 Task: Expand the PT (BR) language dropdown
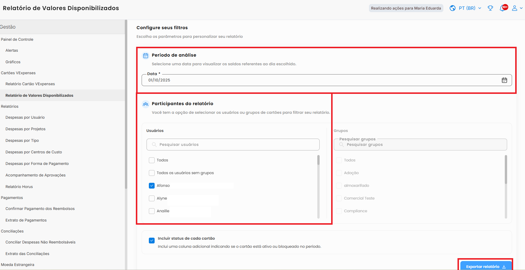point(470,8)
